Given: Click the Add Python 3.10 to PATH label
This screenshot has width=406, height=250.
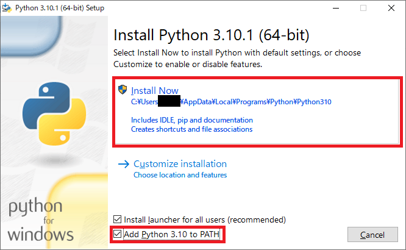Looking at the screenshot, I should (172, 234).
